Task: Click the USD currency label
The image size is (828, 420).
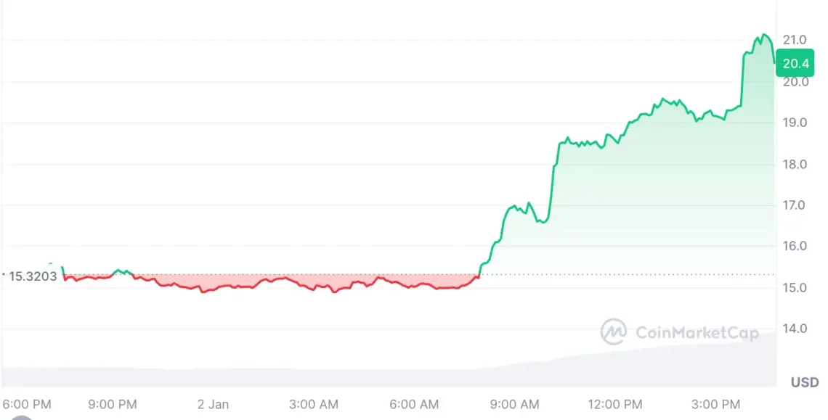Action: pyautogui.click(x=805, y=382)
